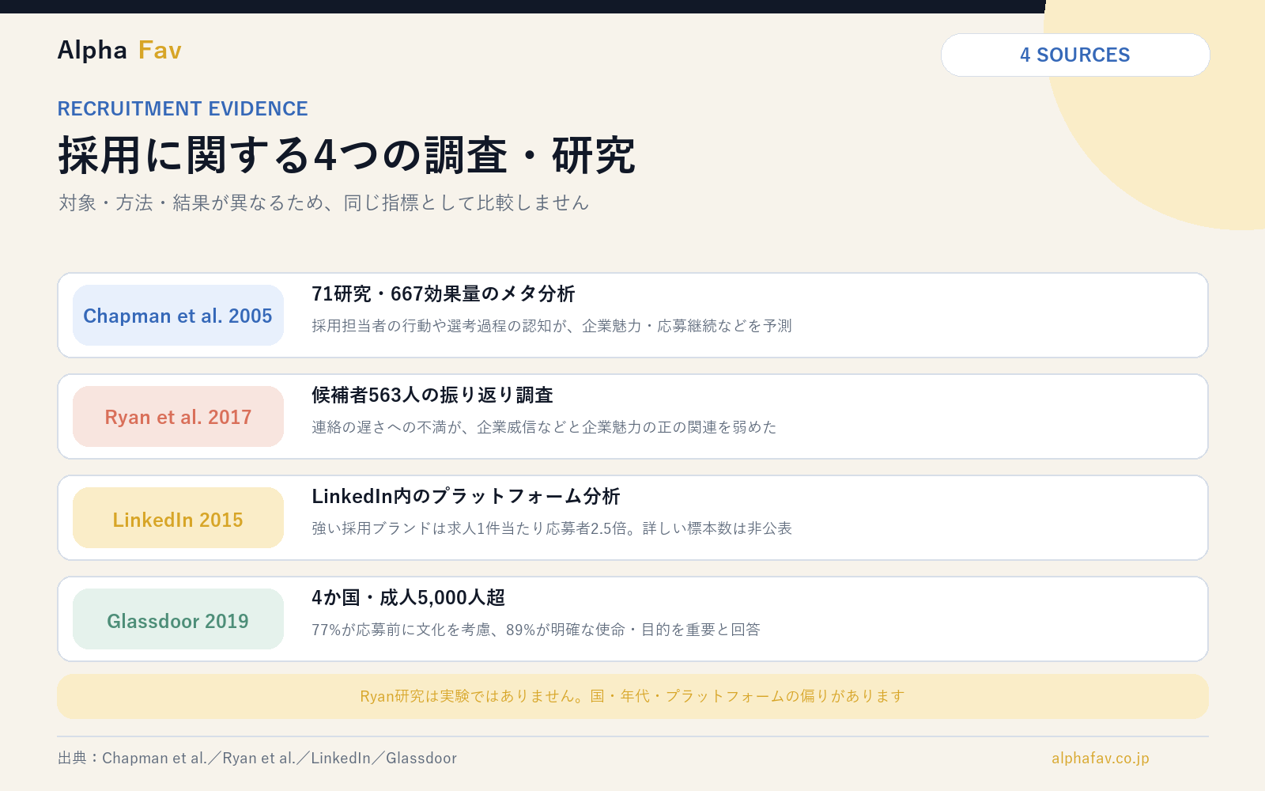The image size is (1265, 791).
Task: Open the alphafav.co.jp link
Action: [x=1100, y=758]
